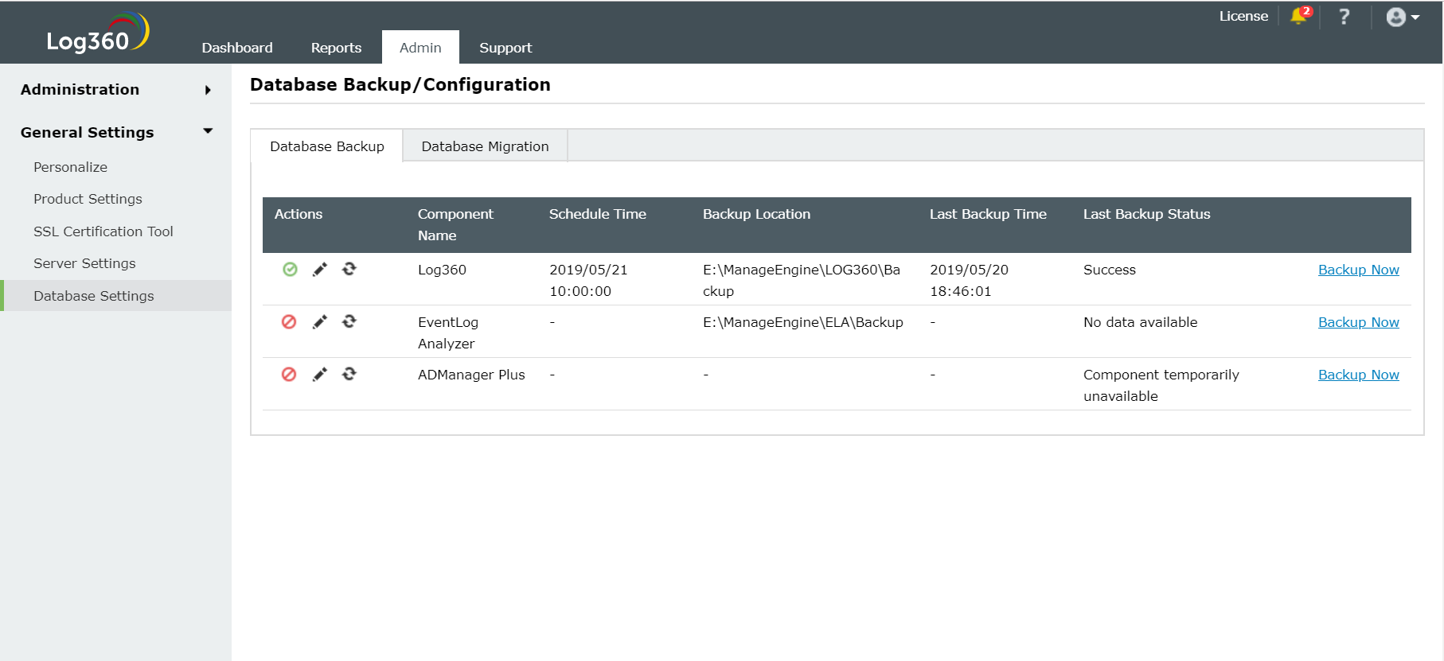1444x661 pixels.
Task: Expand the Administration section
Action: (208, 90)
